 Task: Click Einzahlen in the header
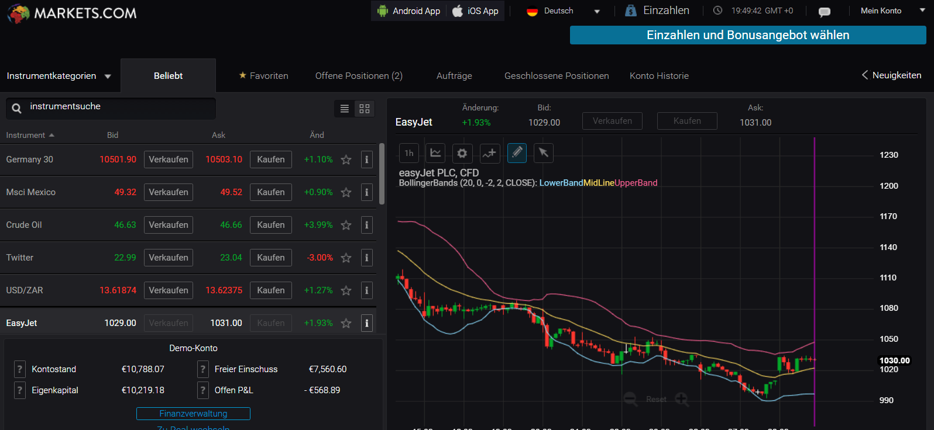point(658,11)
